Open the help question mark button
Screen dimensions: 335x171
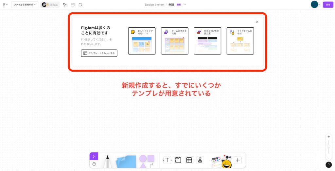(x=328, y=165)
